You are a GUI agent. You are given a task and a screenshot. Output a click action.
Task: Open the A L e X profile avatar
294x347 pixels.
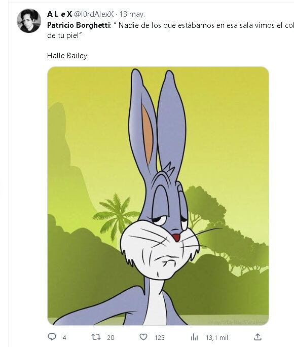[x=29, y=21]
